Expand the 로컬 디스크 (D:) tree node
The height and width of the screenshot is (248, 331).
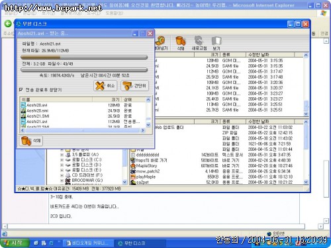point(62,165)
